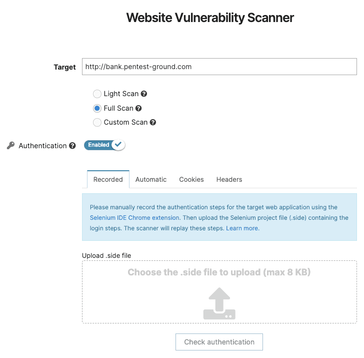This screenshot has height=358, width=364.
Task: Click the key icon beside Authentication
Action: 10,146
